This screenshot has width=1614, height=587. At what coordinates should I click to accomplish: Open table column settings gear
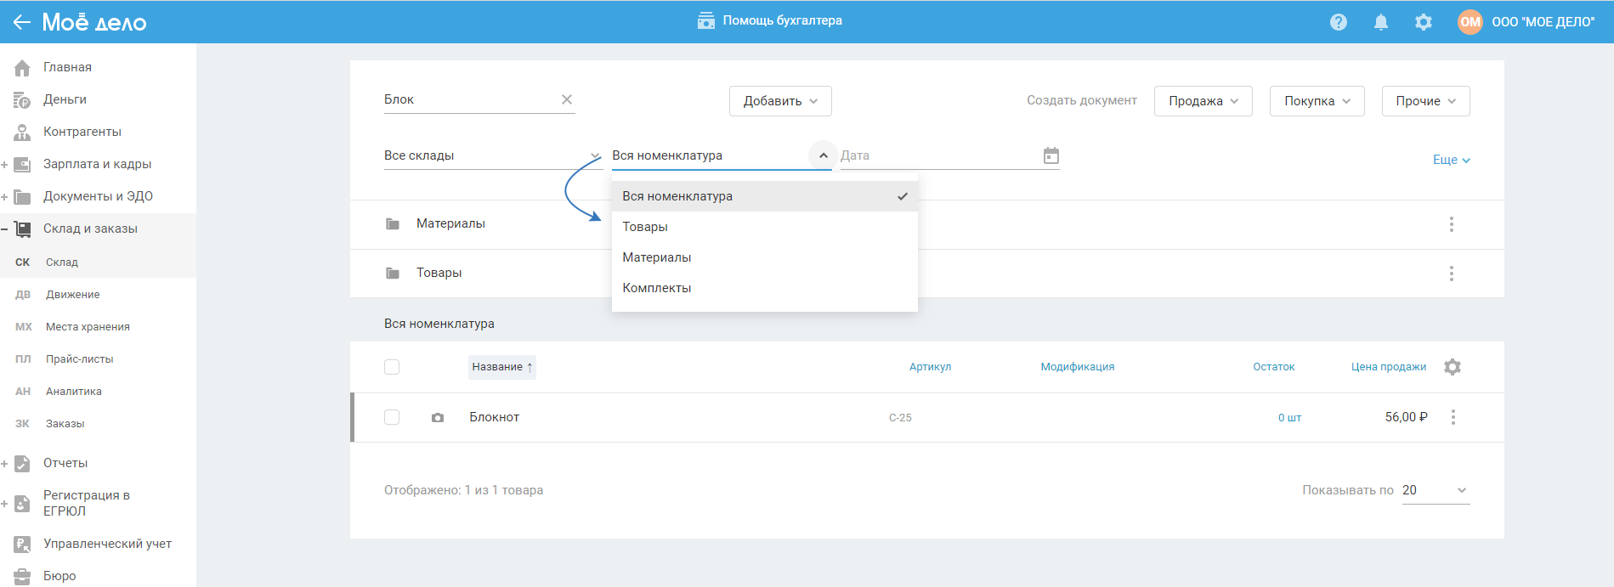1452,367
